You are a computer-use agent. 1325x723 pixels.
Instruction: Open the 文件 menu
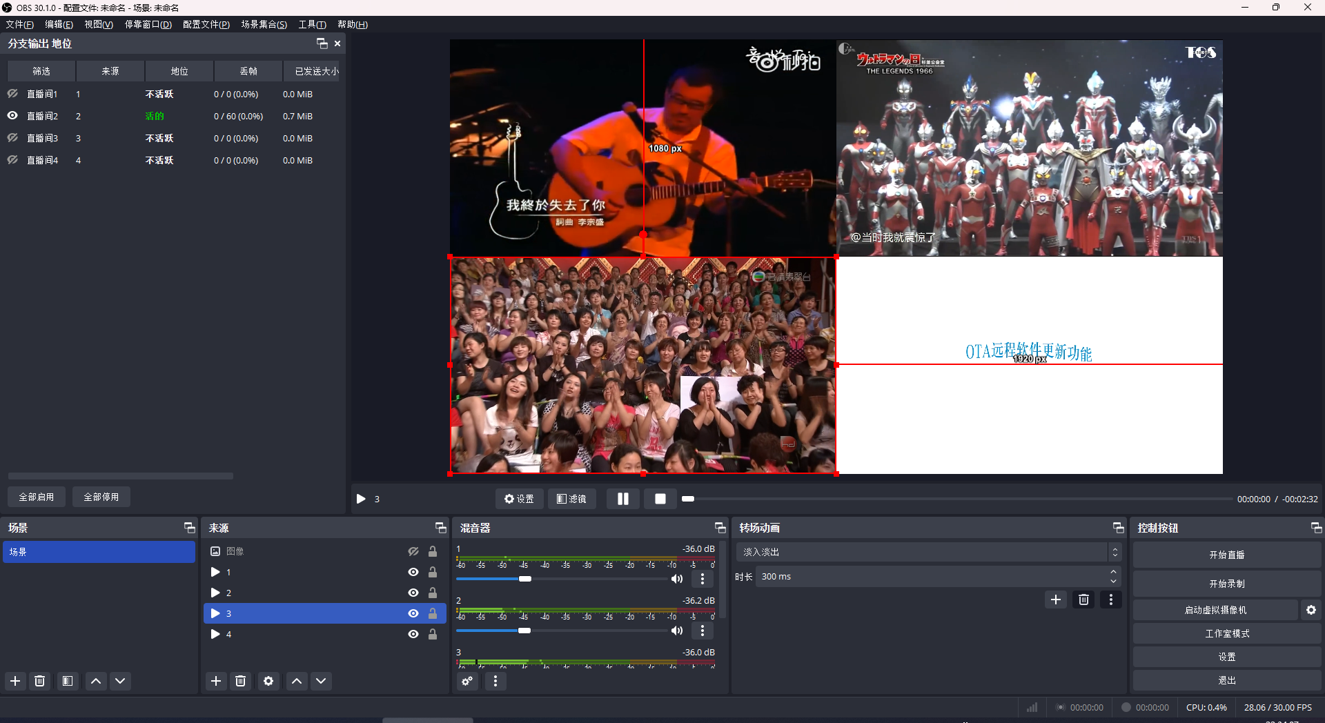coord(19,24)
